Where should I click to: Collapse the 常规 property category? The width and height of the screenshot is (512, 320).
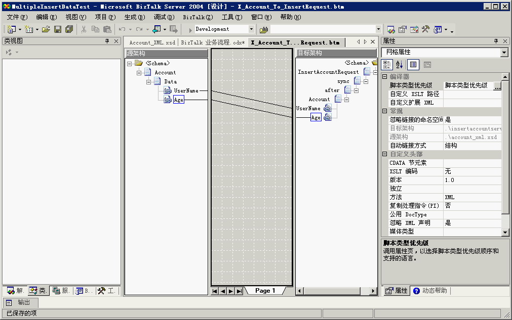click(x=385, y=111)
